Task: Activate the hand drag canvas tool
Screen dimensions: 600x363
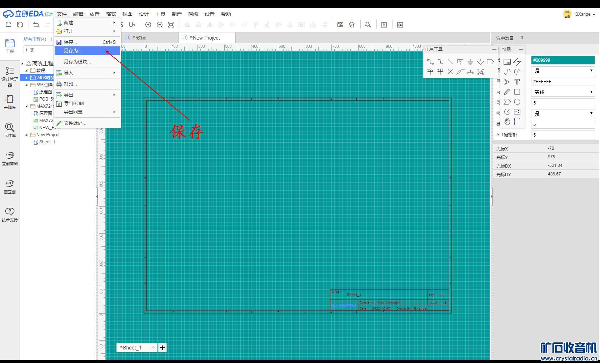Action: pos(507,122)
